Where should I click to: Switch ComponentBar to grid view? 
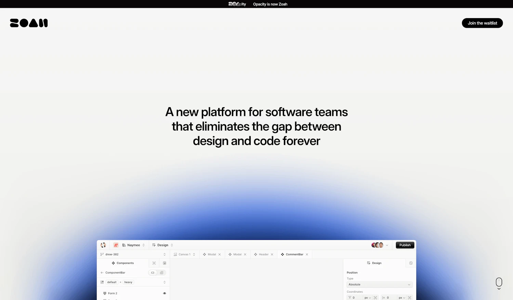[x=162, y=273]
